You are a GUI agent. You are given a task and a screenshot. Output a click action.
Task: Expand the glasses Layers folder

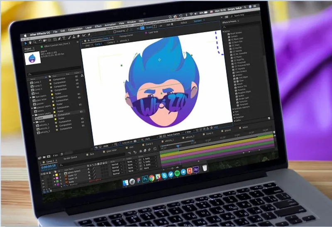(x=32, y=108)
